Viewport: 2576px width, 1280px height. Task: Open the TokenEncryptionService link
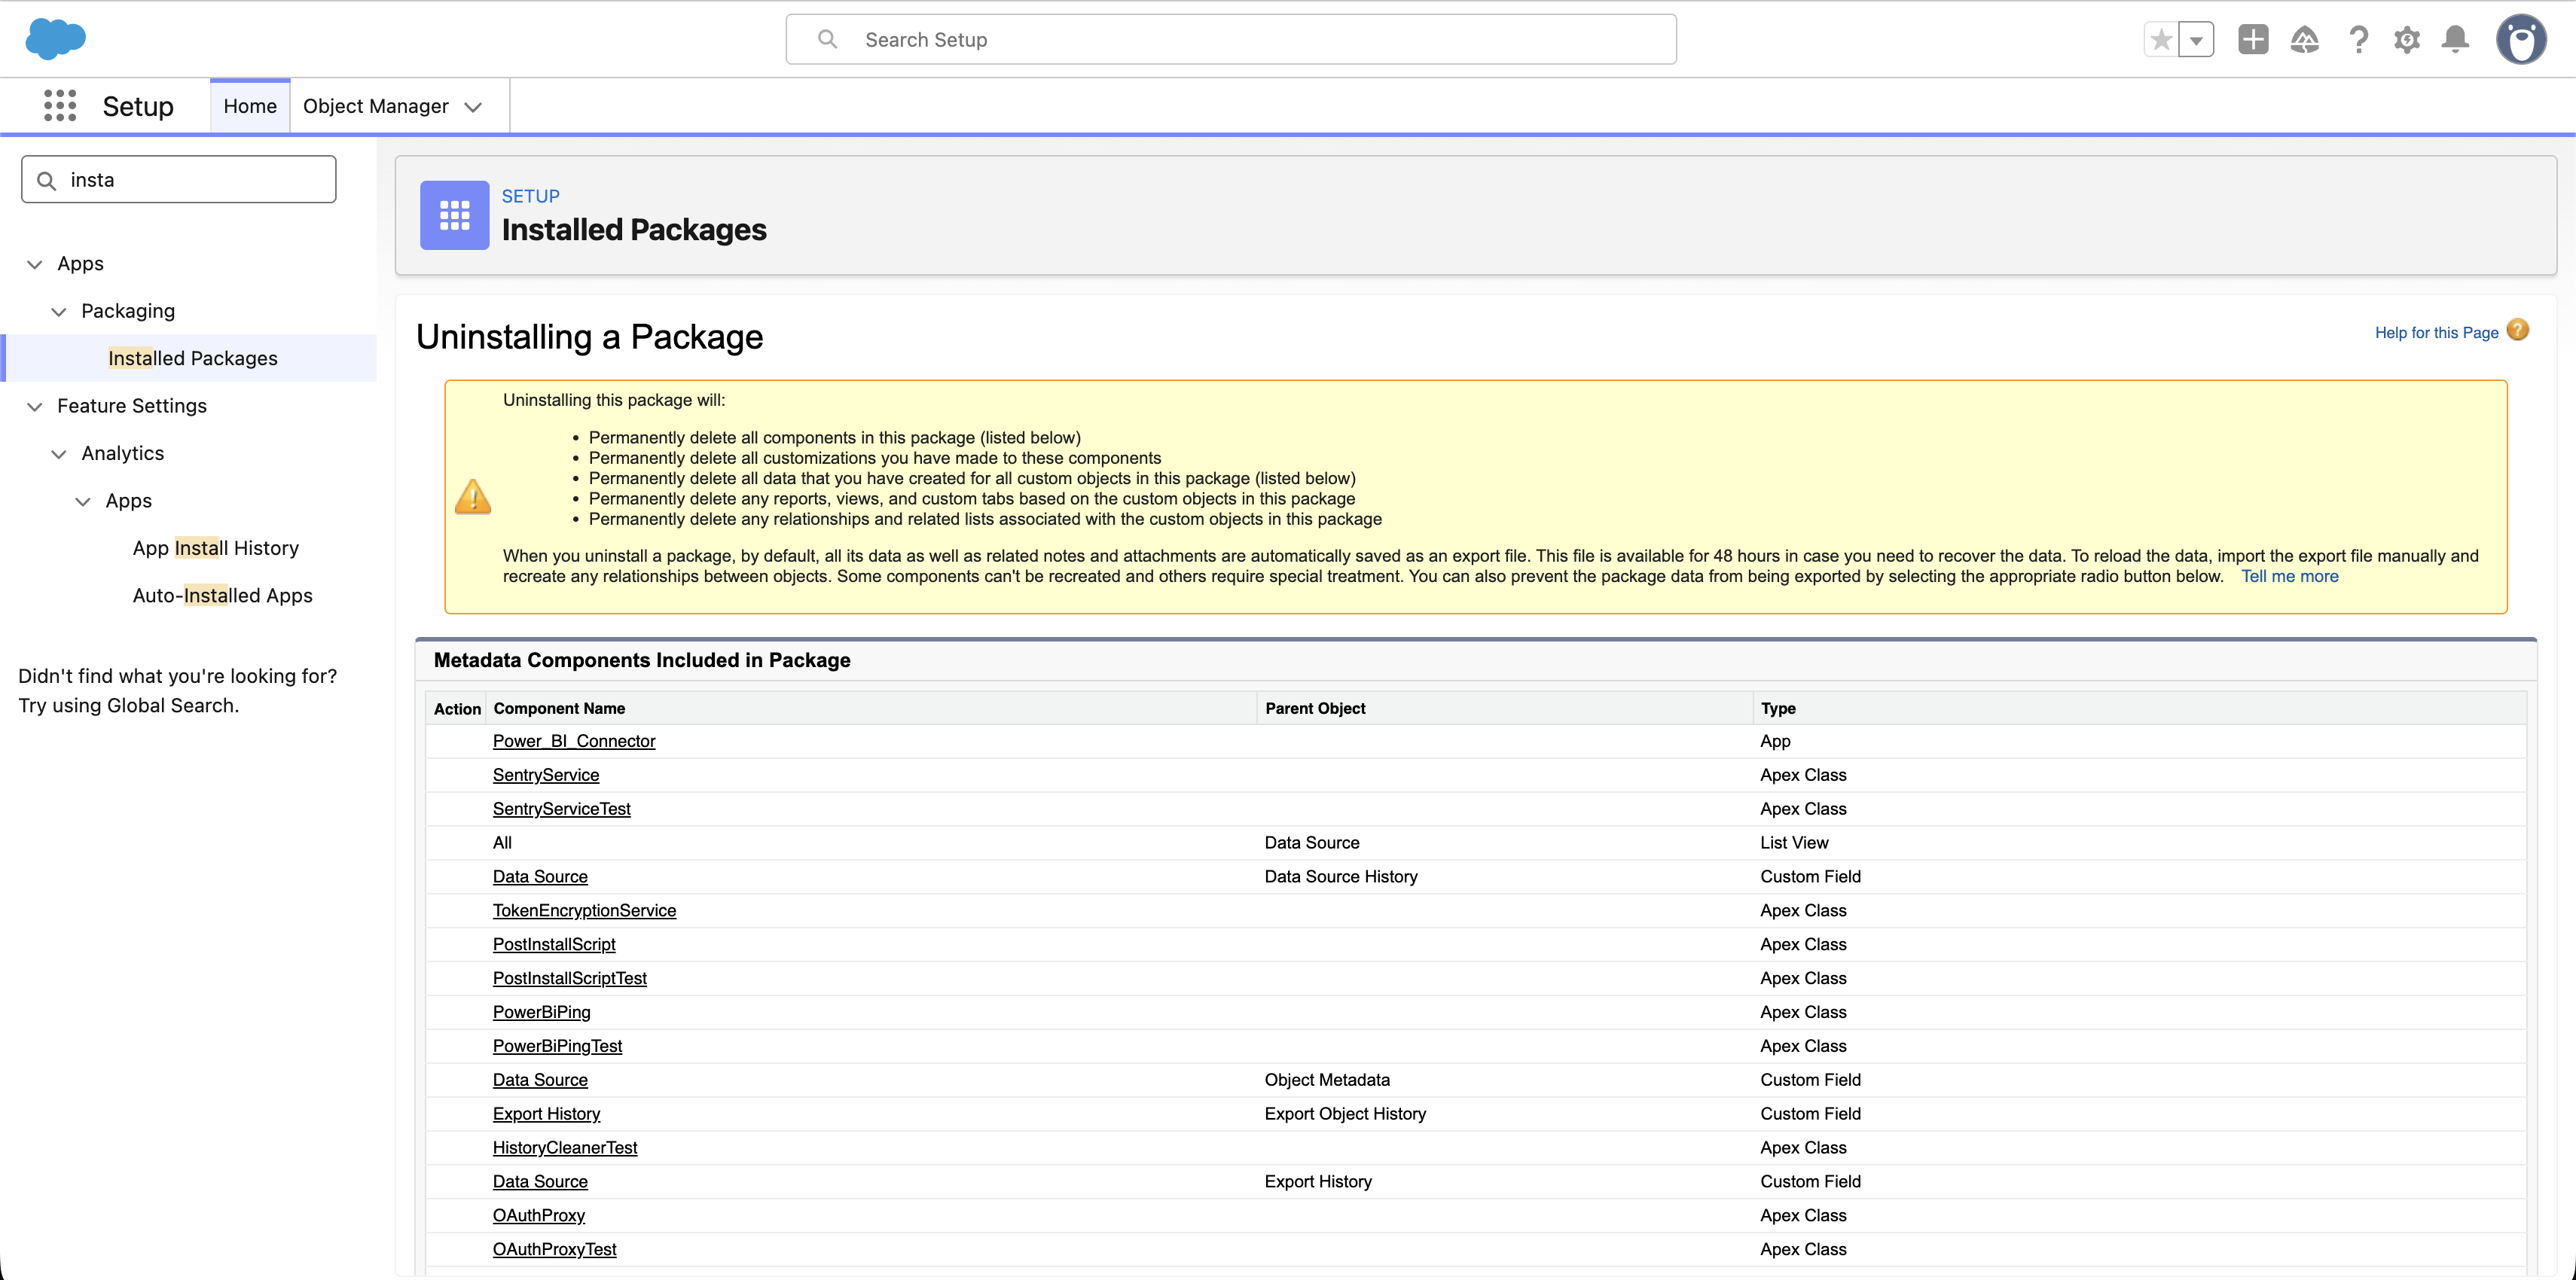584,911
